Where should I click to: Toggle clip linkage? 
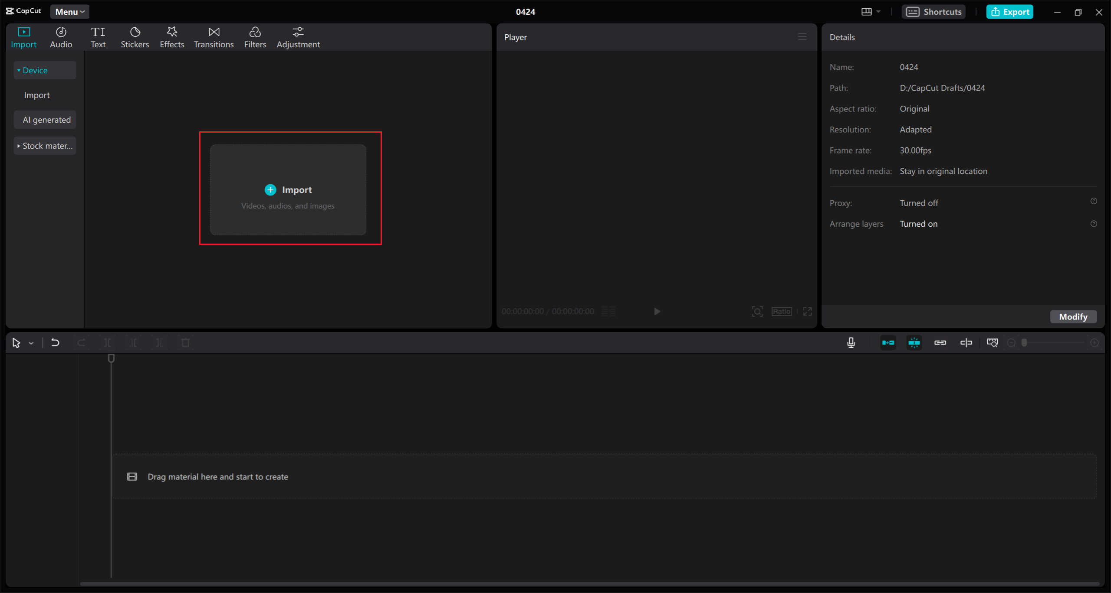point(940,342)
